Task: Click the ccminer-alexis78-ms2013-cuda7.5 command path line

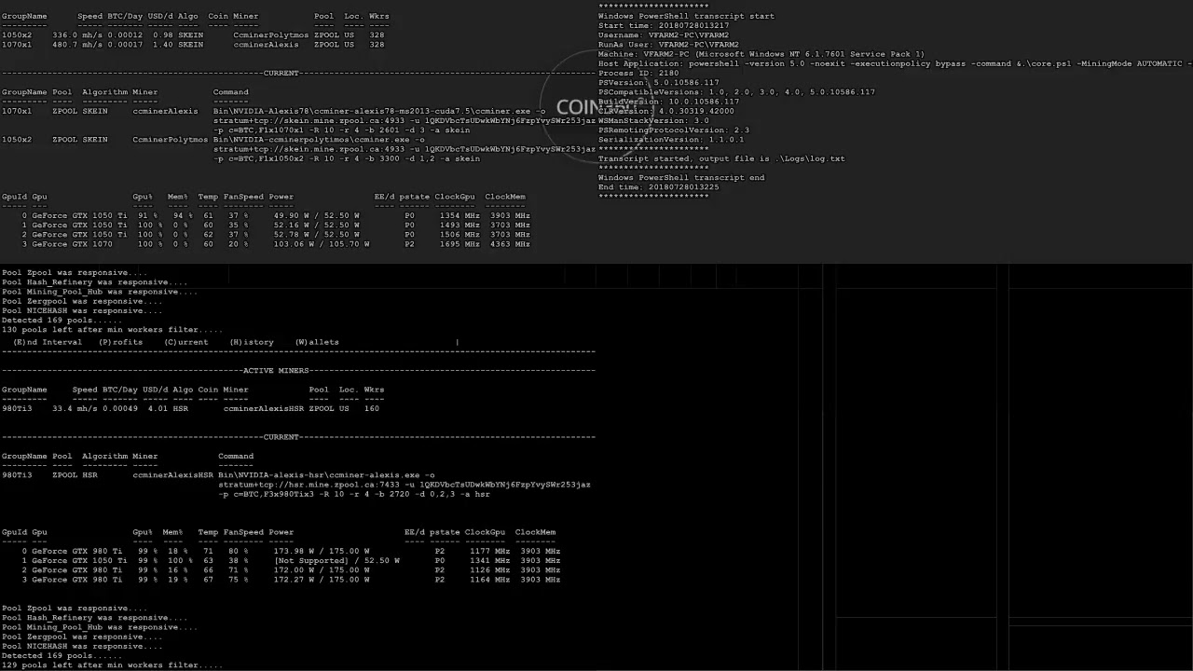Action: click(x=379, y=111)
